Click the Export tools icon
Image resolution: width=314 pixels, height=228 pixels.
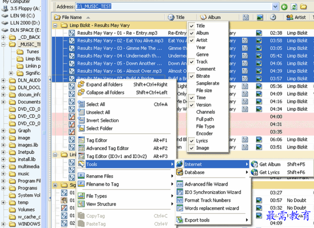click(180, 220)
